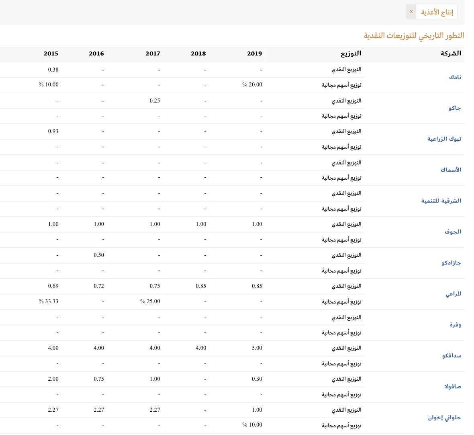
Task: Select تبوك الزراعية 2015 value 0.93
Action: click(x=53, y=131)
